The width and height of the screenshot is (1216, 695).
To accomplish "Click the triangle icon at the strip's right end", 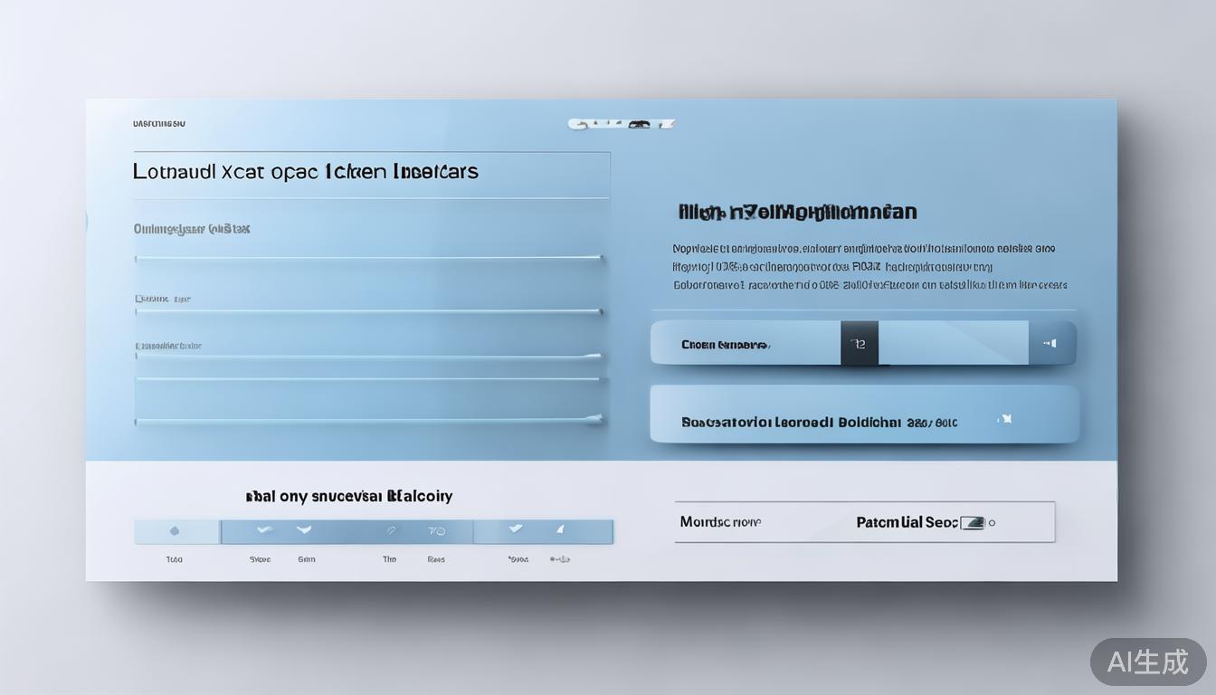I will (560, 529).
